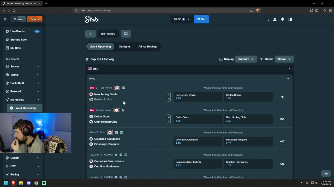This screenshot has width=334, height=187.
Task: Show +47 more markets for Colorado match
Action: click(282, 142)
